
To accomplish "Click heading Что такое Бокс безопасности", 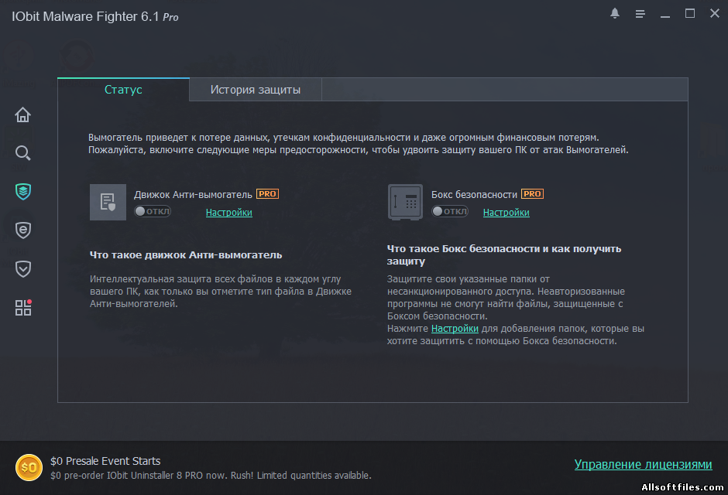I will pos(503,255).
